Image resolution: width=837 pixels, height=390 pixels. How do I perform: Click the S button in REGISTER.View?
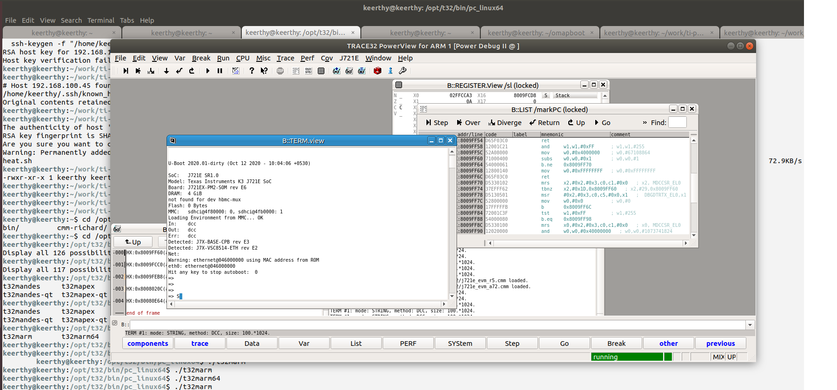pos(546,95)
